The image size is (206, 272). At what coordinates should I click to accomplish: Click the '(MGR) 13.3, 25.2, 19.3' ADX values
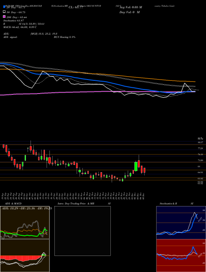click(44, 34)
